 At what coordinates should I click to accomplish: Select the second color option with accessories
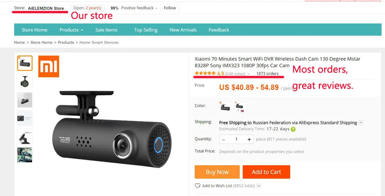[x=240, y=107]
